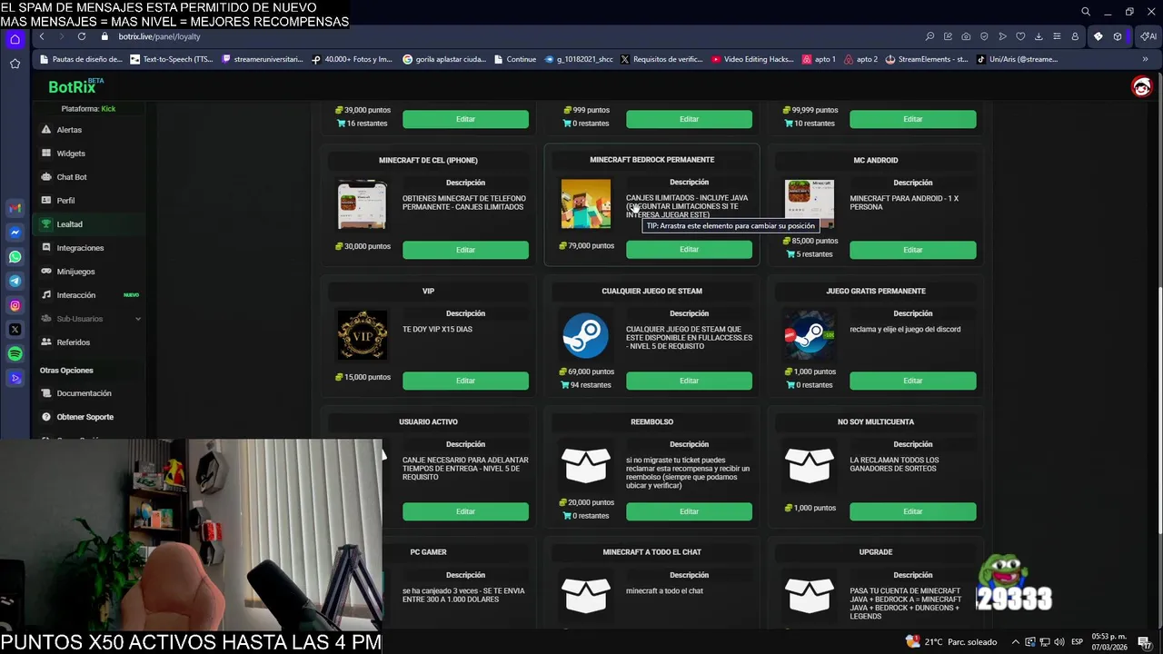Go back to the previous page
This screenshot has width=1163, height=654.
tap(42, 36)
